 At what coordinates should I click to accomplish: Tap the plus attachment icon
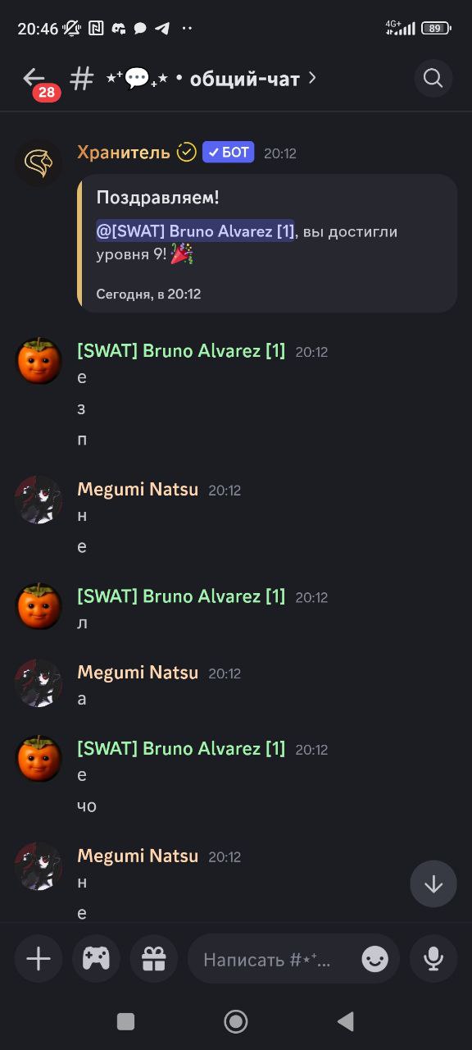pyautogui.click(x=39, y=959)
